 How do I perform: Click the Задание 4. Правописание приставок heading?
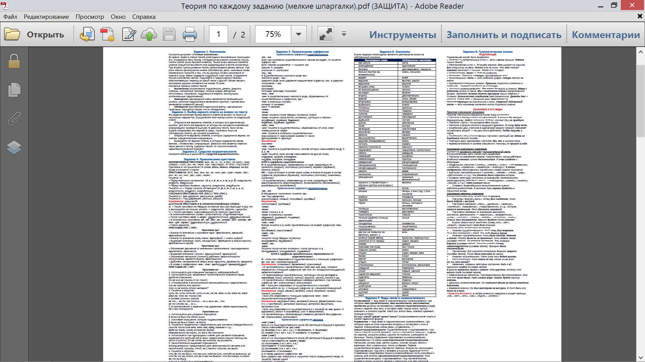[x=210, y=159]
